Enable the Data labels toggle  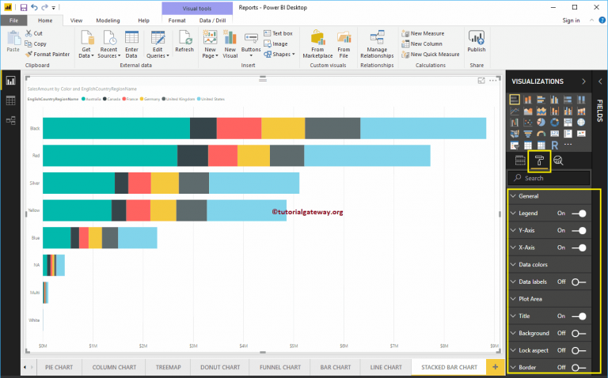578,282
